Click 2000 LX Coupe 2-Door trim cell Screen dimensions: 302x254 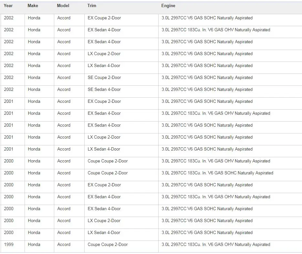click(121, 223)
